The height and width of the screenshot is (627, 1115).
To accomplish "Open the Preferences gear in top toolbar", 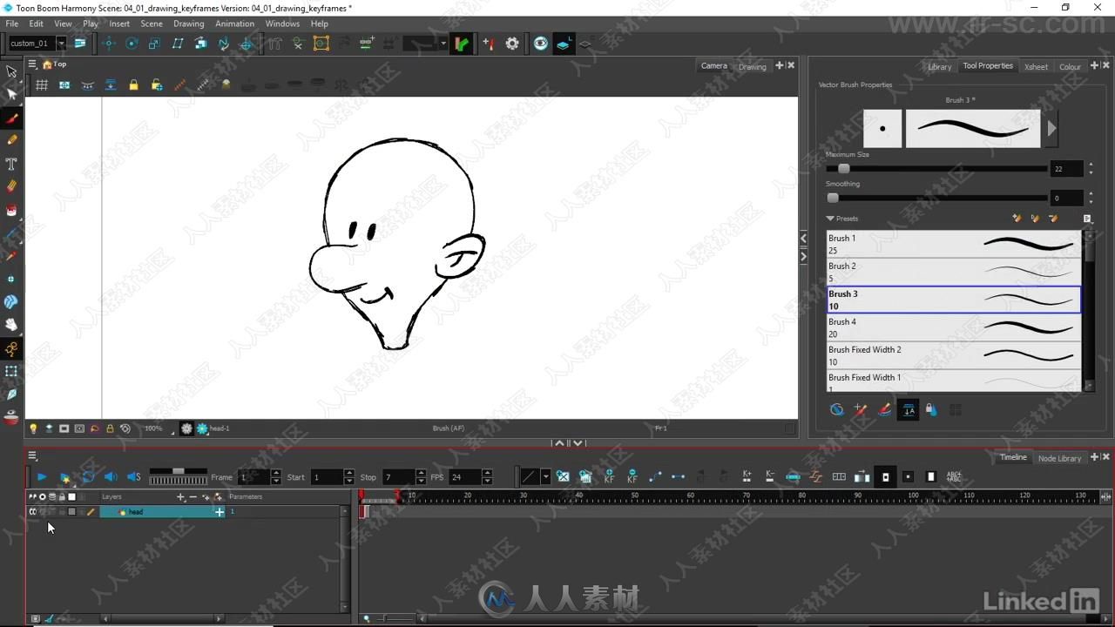I will point(512,44).
